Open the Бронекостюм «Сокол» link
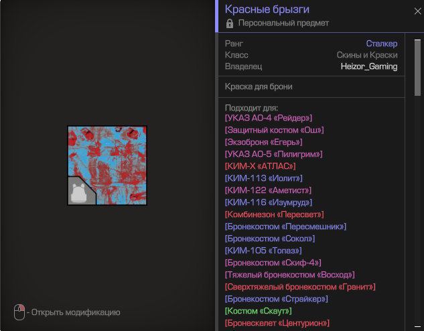 270,239
